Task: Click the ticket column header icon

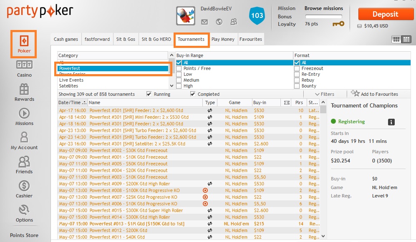Action: (287, 102)
